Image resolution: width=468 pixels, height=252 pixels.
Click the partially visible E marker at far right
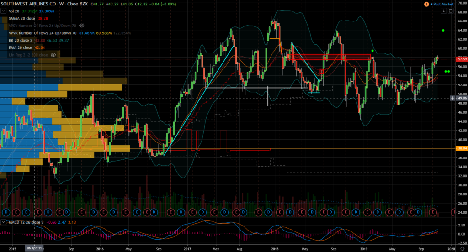(454, 212)
